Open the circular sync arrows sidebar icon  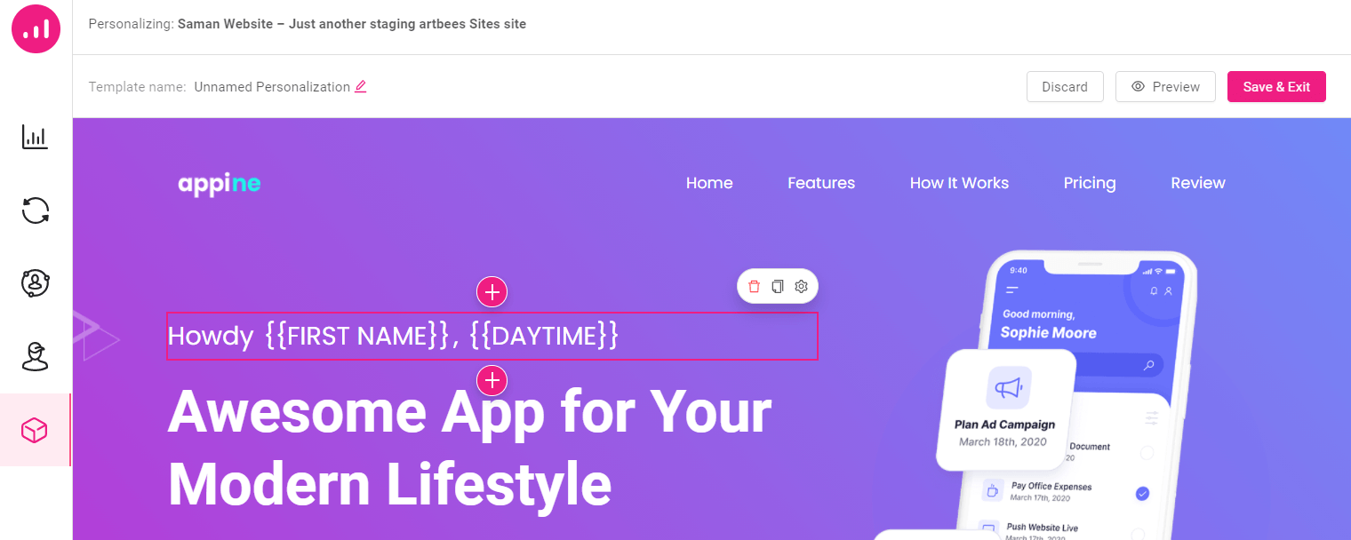tap(36, 210)
